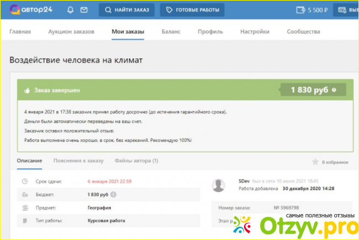Open Настройки in navigation

pos(255,32)
